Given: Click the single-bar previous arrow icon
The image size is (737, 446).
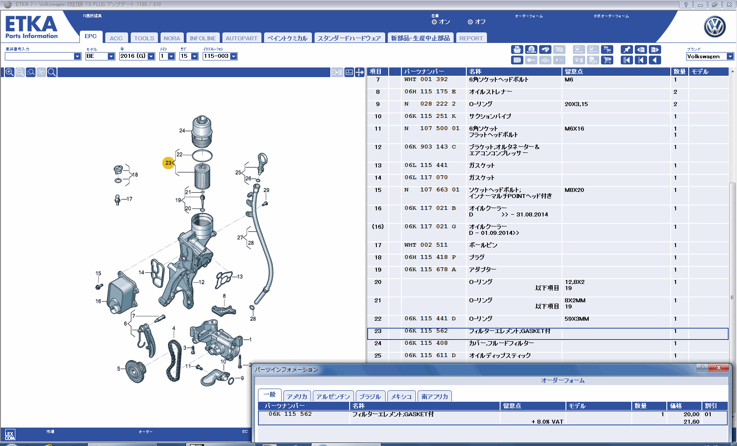Looking at the screenshot, I should pyautogui.click(x=641, y=60).
